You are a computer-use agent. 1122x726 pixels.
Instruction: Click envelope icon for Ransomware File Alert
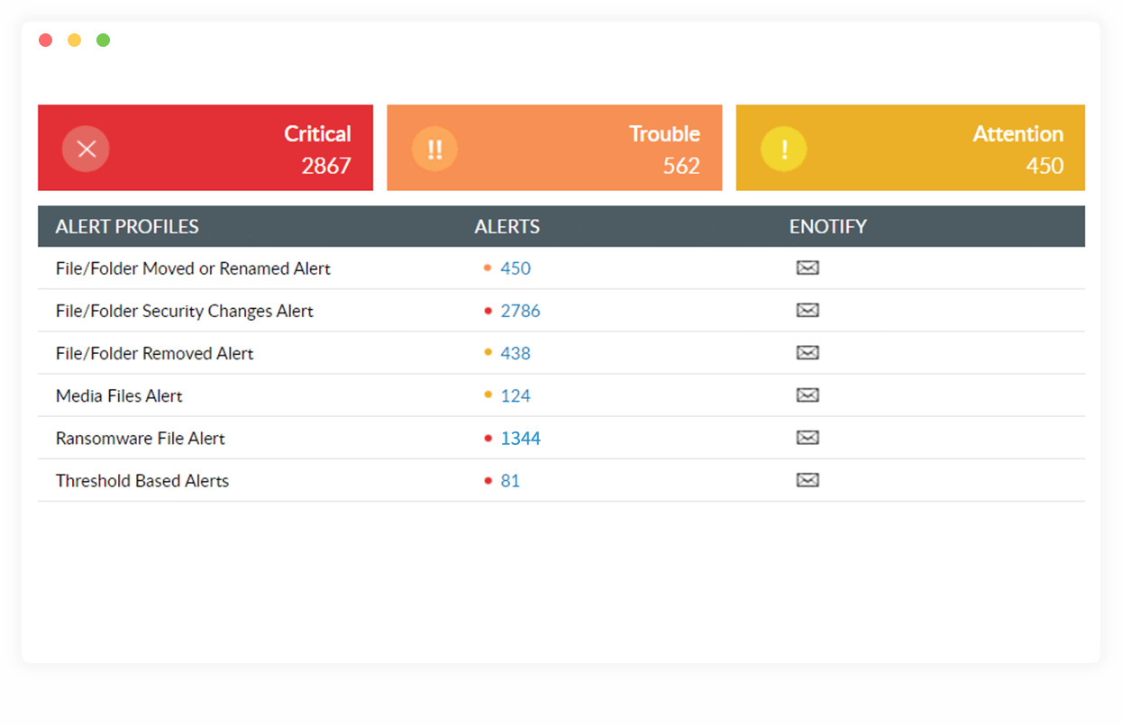(807, 438)
